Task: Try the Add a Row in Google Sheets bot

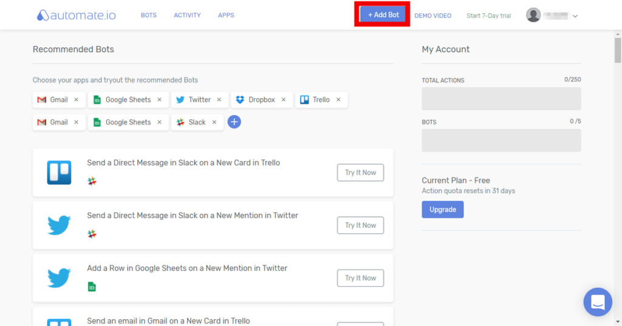Action: (360, 278)
